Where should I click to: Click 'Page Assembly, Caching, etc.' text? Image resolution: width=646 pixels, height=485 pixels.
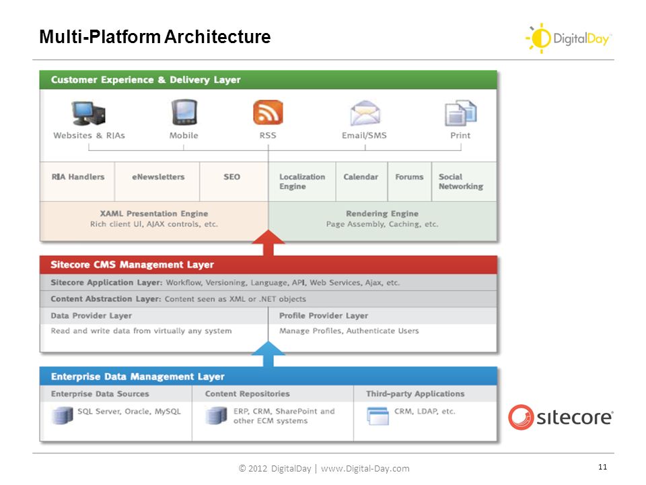coord(382,224)
